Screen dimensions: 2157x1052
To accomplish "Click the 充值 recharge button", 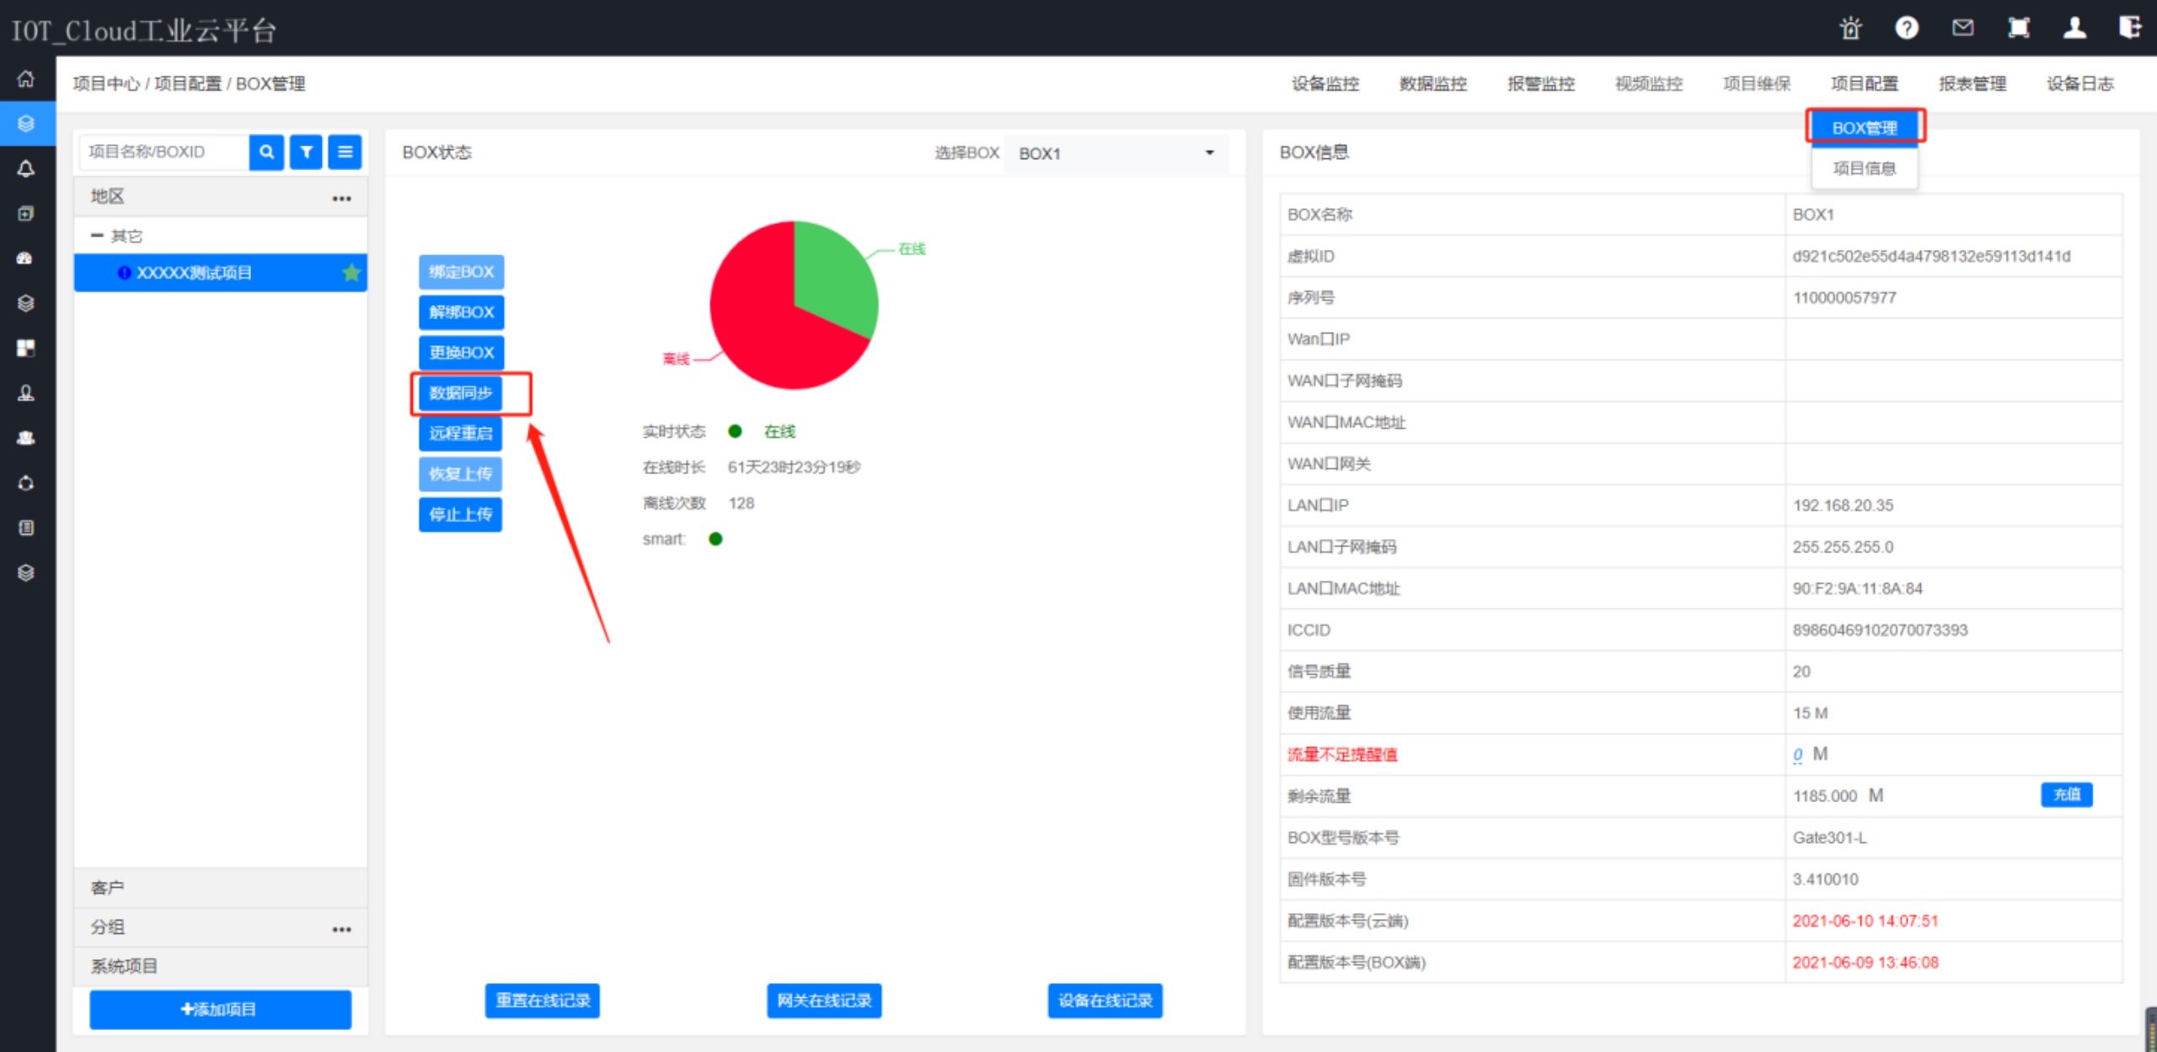I will point(2066,794).
